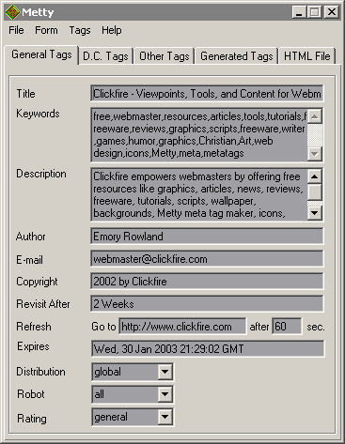Screen dimensions: 345x444
Task: Click the Description scrollbar thumb
Action: 315,192
